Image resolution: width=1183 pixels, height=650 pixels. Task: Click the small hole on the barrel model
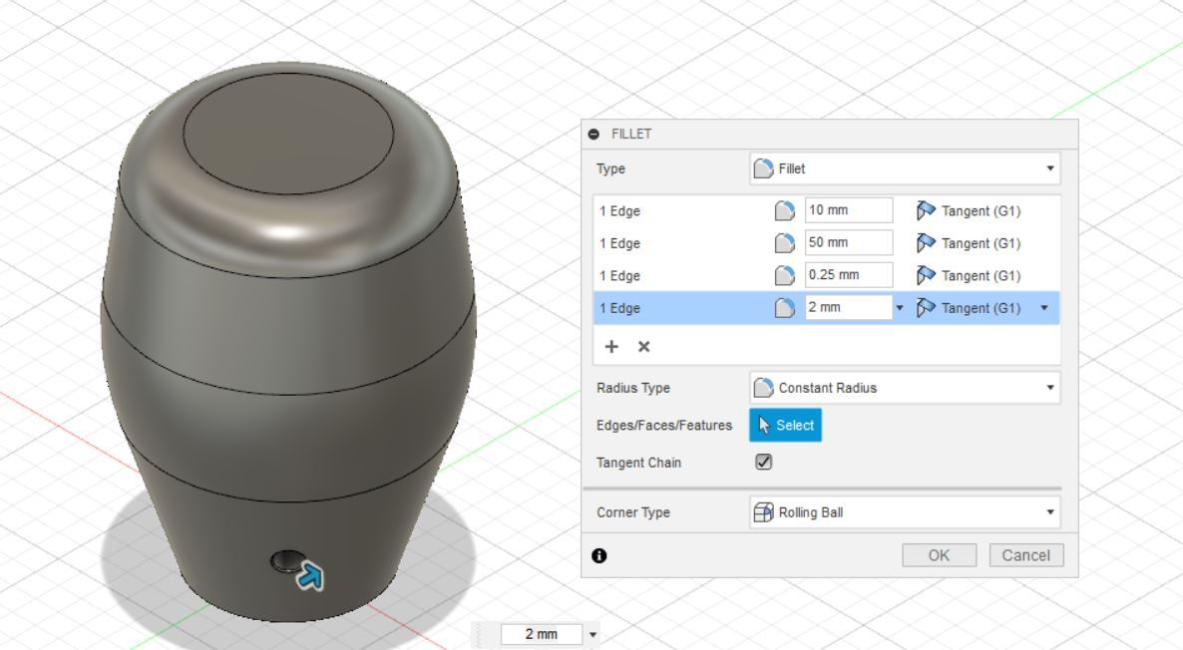(286, 561)
